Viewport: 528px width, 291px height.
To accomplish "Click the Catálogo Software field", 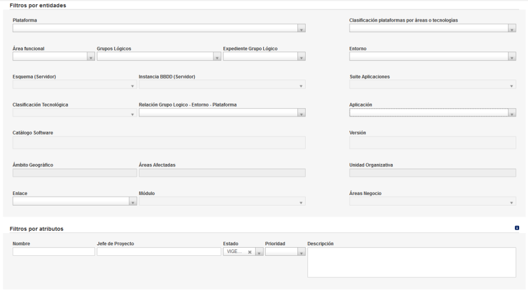I will click(159, 143).
